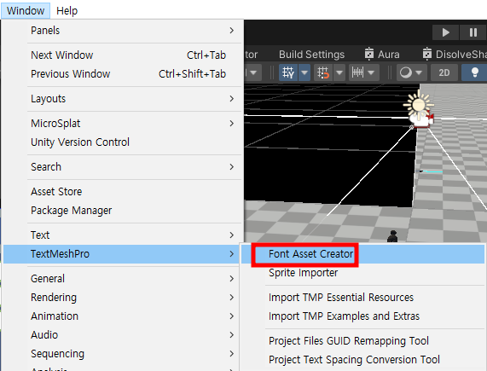Click the Play button
The width and height of the screenshot is (487, 371).
point(446,32)
